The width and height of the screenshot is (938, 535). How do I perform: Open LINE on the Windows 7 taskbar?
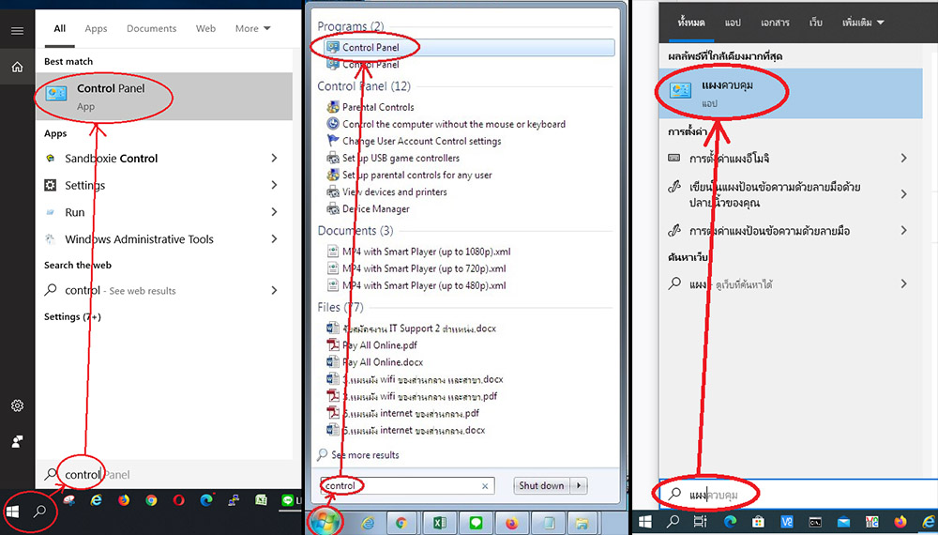point(477,523)
